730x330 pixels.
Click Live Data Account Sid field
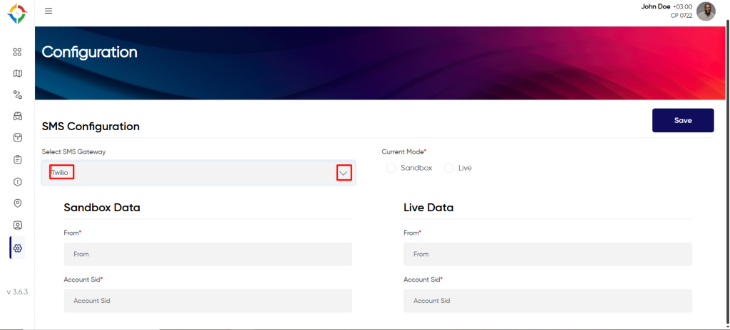click(547, 301)
